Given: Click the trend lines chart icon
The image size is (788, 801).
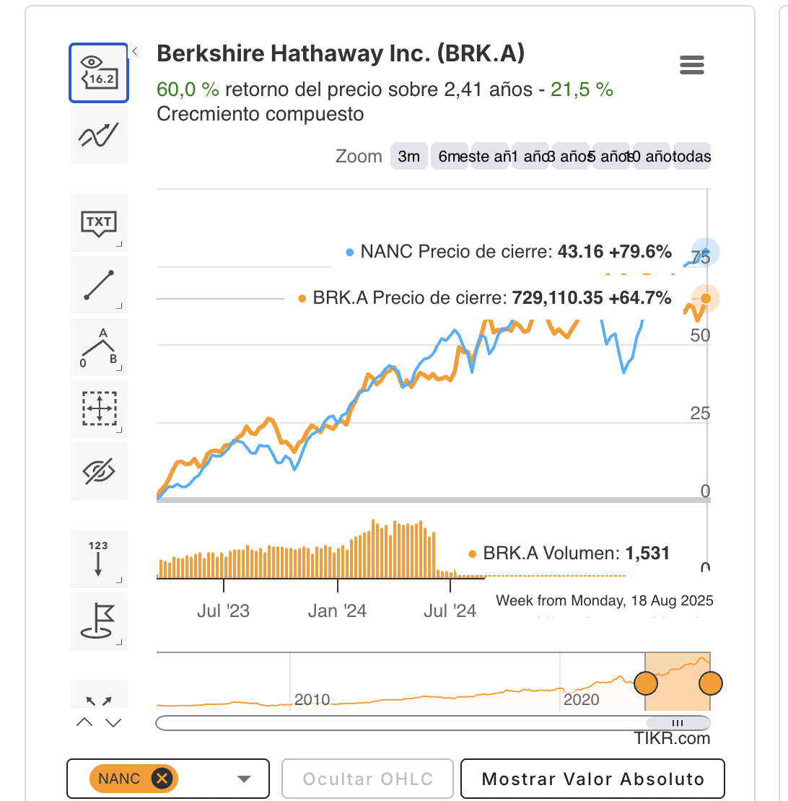Looking at the screenshot, I should tap(99, 135).
